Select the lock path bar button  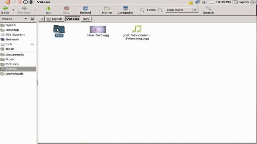click(x=86, y=19)
